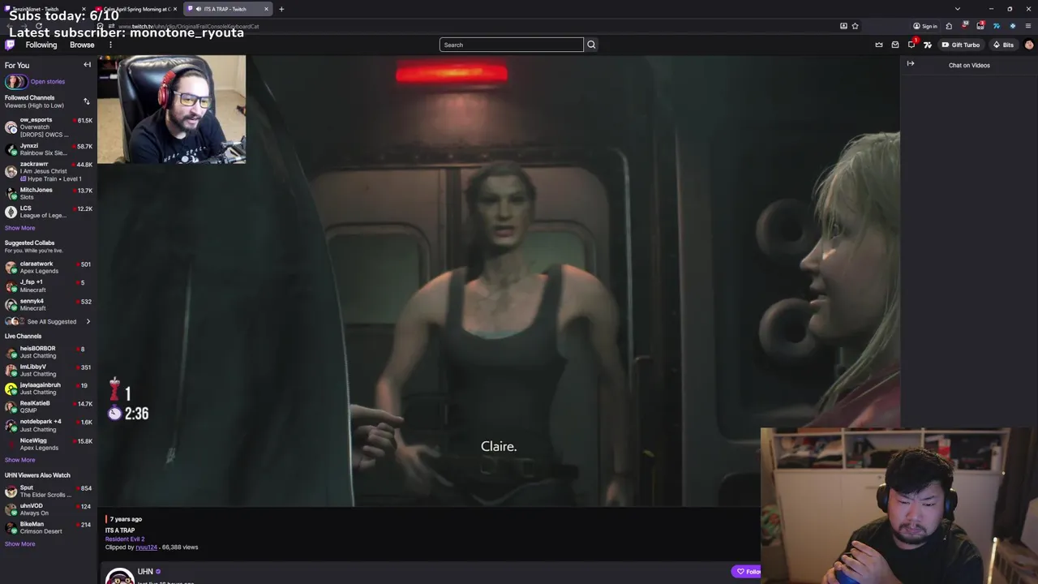Open stories in the sidebar
This screenshot has height=584, width=1038.
35,81
